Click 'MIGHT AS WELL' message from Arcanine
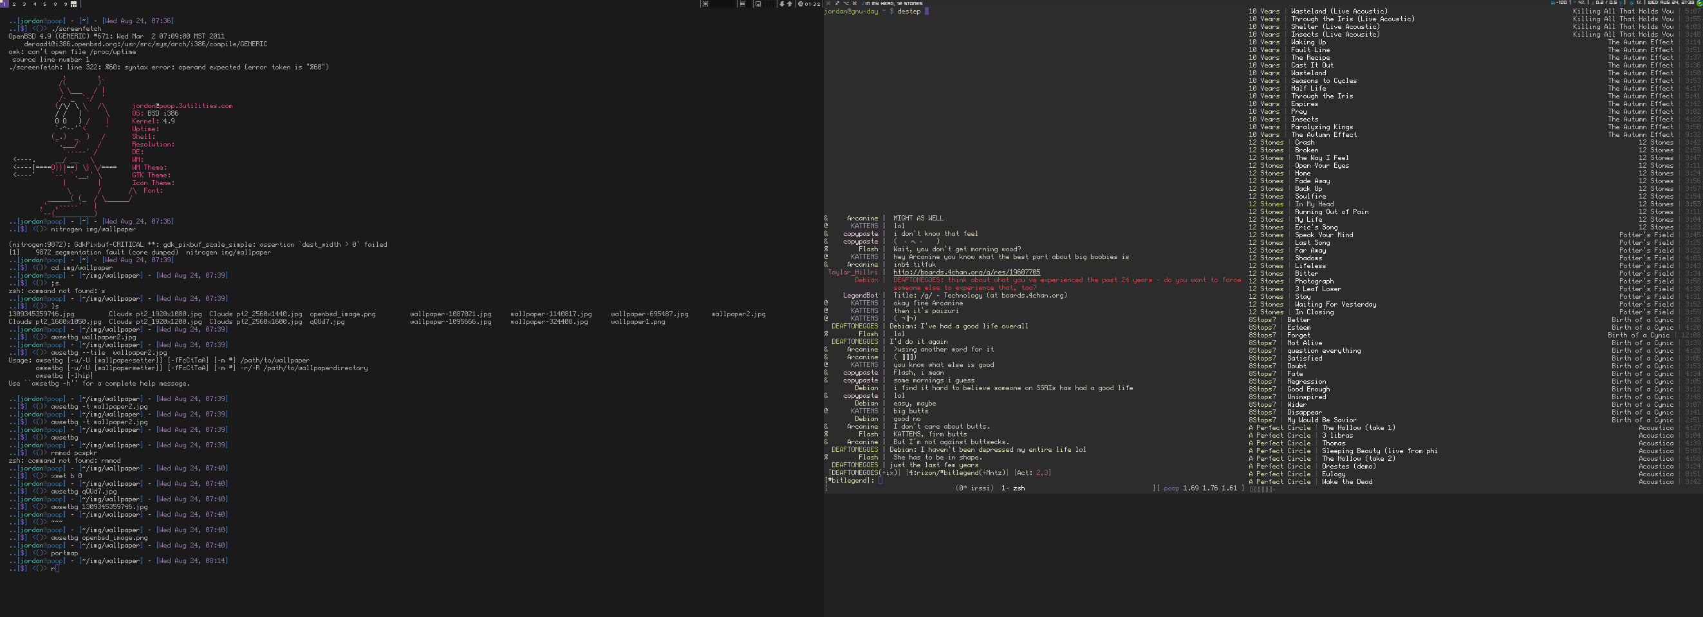Screen dimensions: 1703x617 [x=918, y=218]
